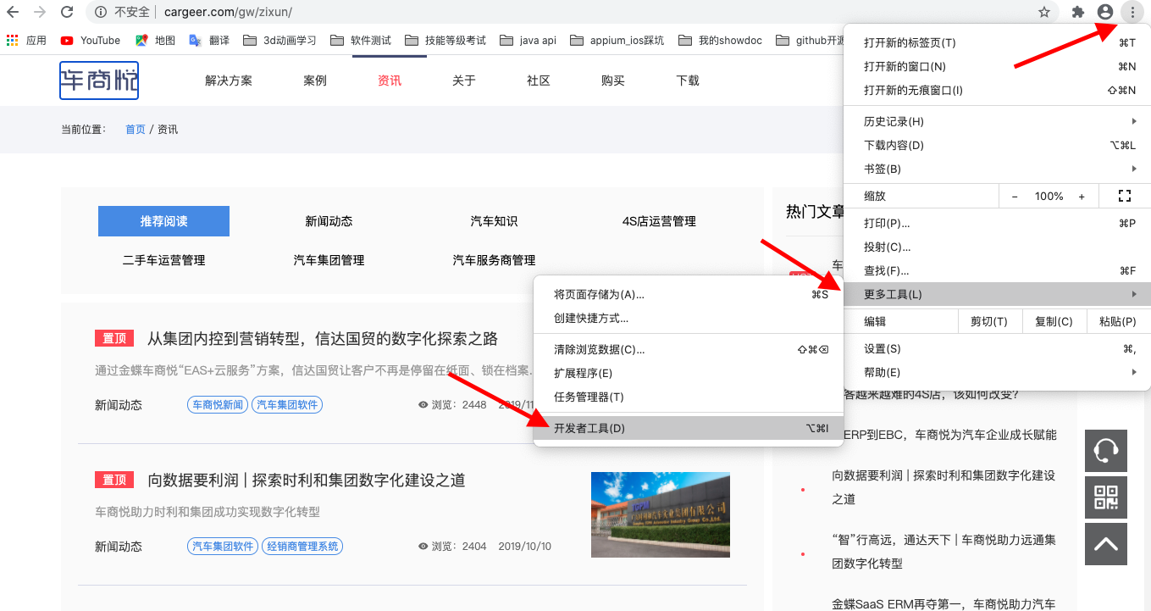
Task: Open 设置(S) from the menu
Action: pyautogui.click(x=998, y=348)
